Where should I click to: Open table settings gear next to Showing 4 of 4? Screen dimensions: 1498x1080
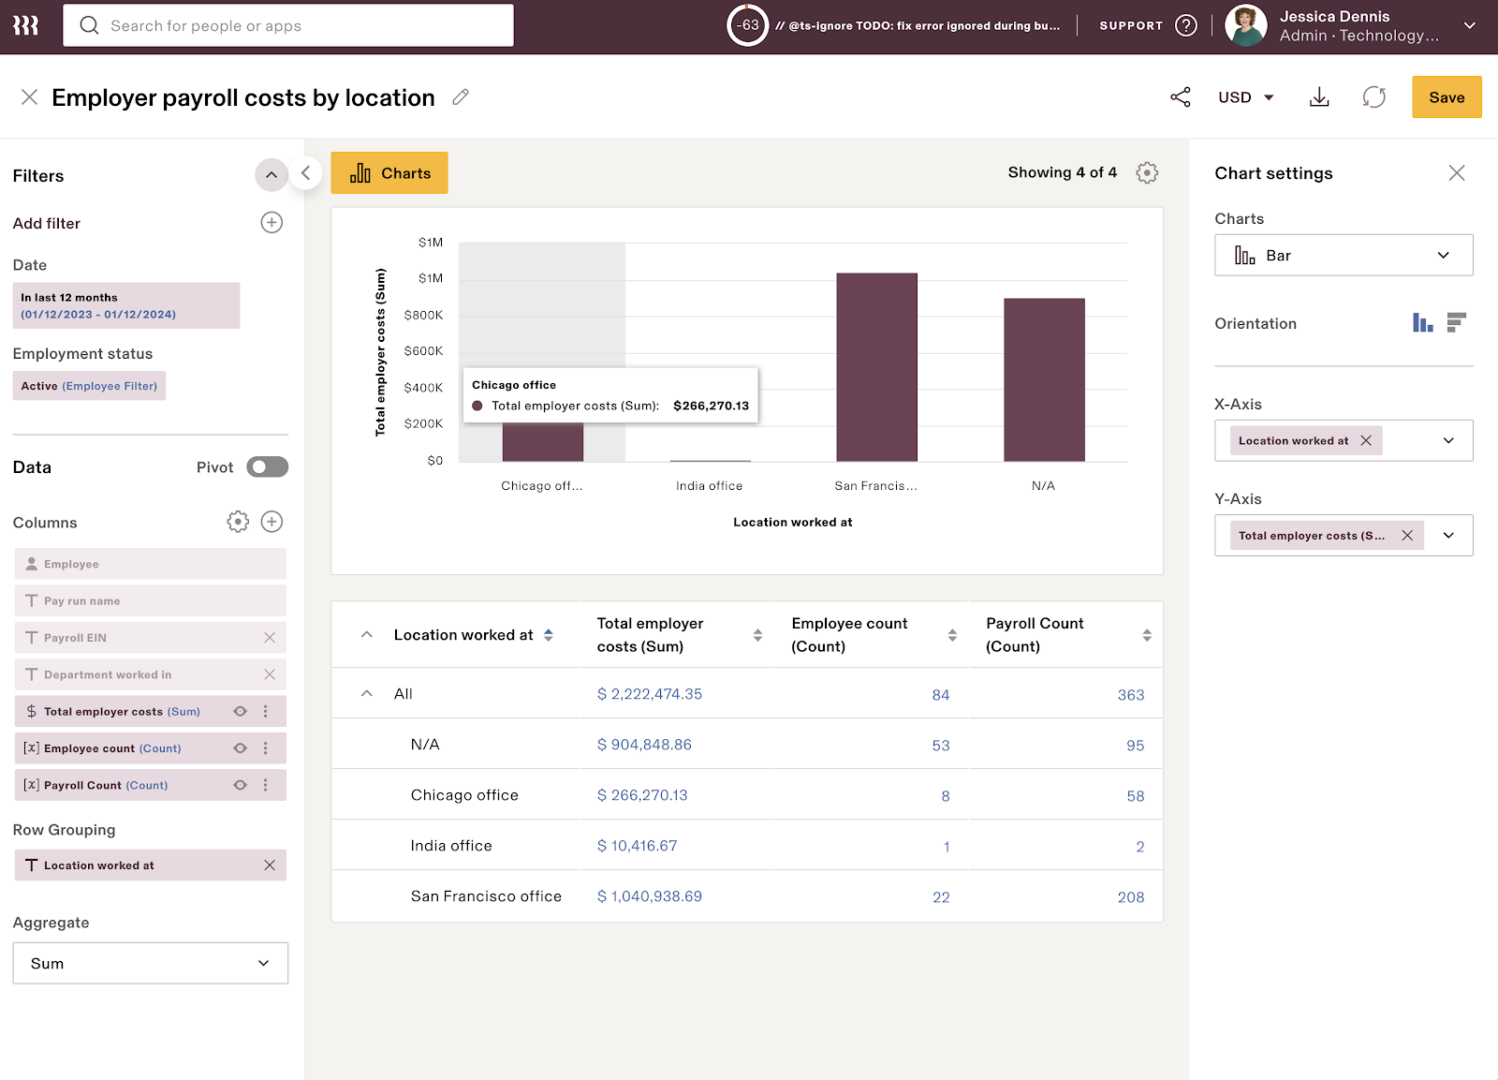(1147, 173)
